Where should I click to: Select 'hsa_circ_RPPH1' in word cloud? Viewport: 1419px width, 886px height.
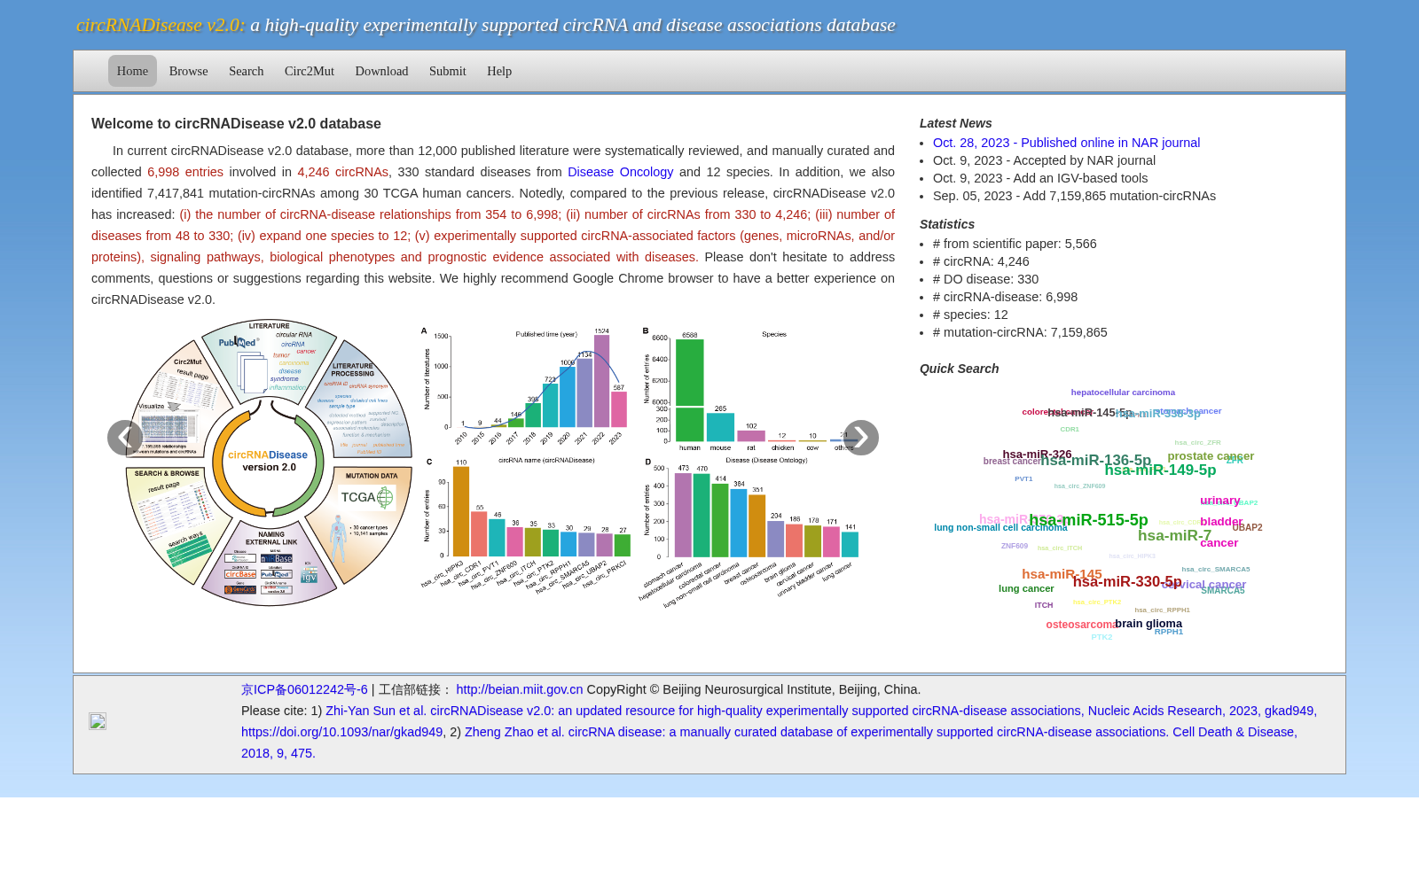(x=1162, y=610)
